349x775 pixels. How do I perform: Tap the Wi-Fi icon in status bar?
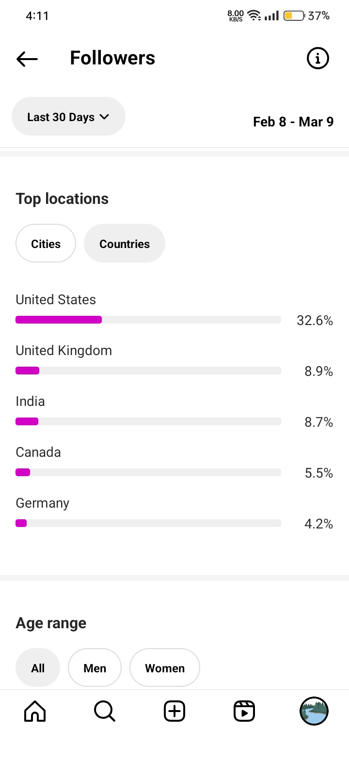tap(254, 15)
